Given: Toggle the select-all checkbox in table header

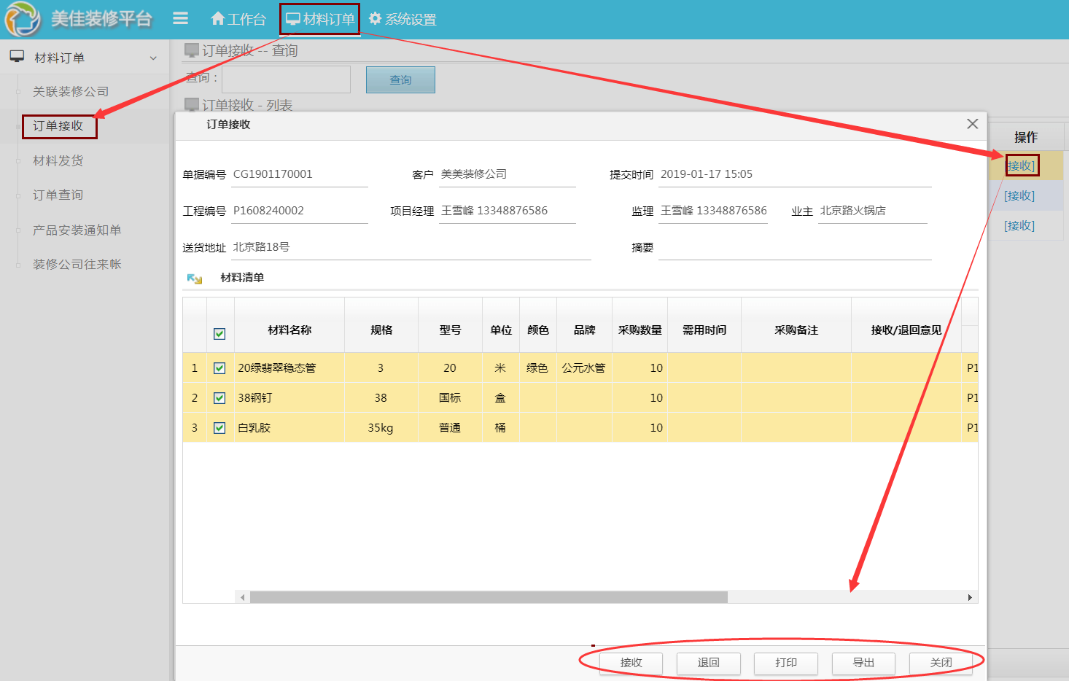Looking at the screenshot, I should click(219, 334).
